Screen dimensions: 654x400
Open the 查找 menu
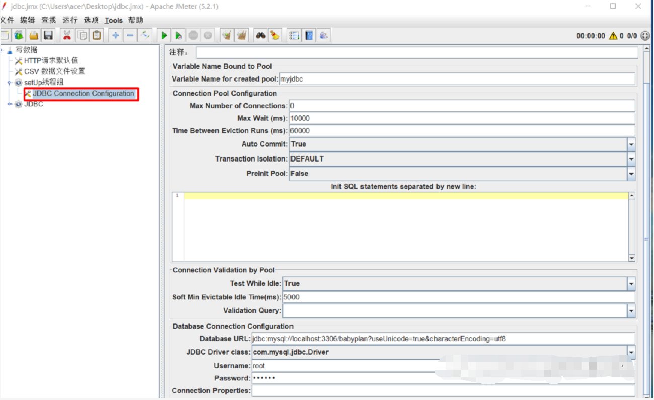pyautogui.click(x=49, y=20)
